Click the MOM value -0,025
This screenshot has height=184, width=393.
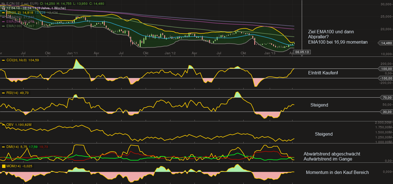point(28,166)
